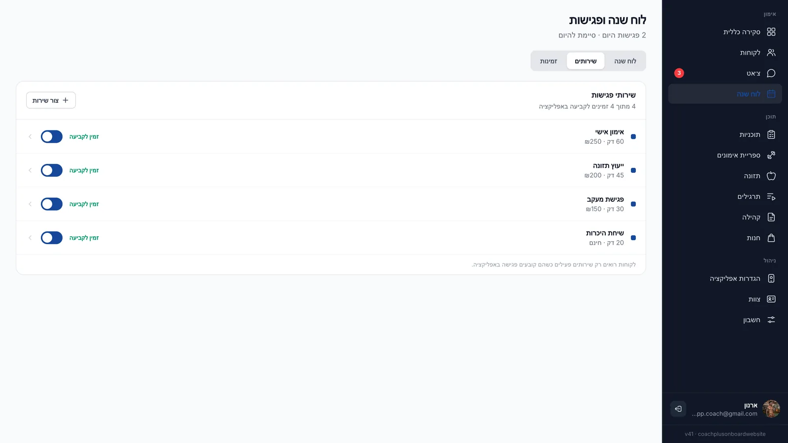Toggle availability for ייעוץ תזונה
The image size is (788, 443).
click(52, 170)
